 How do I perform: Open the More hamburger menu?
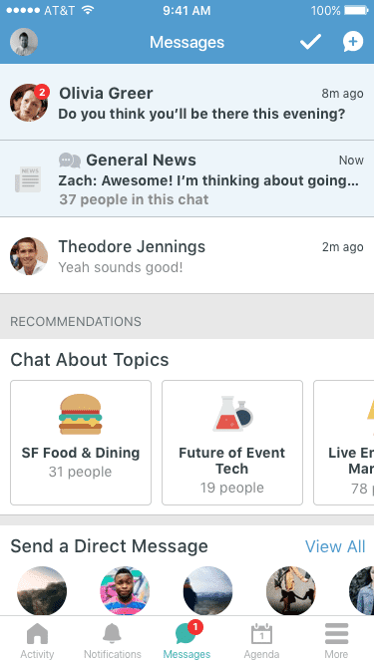(336, 641)
